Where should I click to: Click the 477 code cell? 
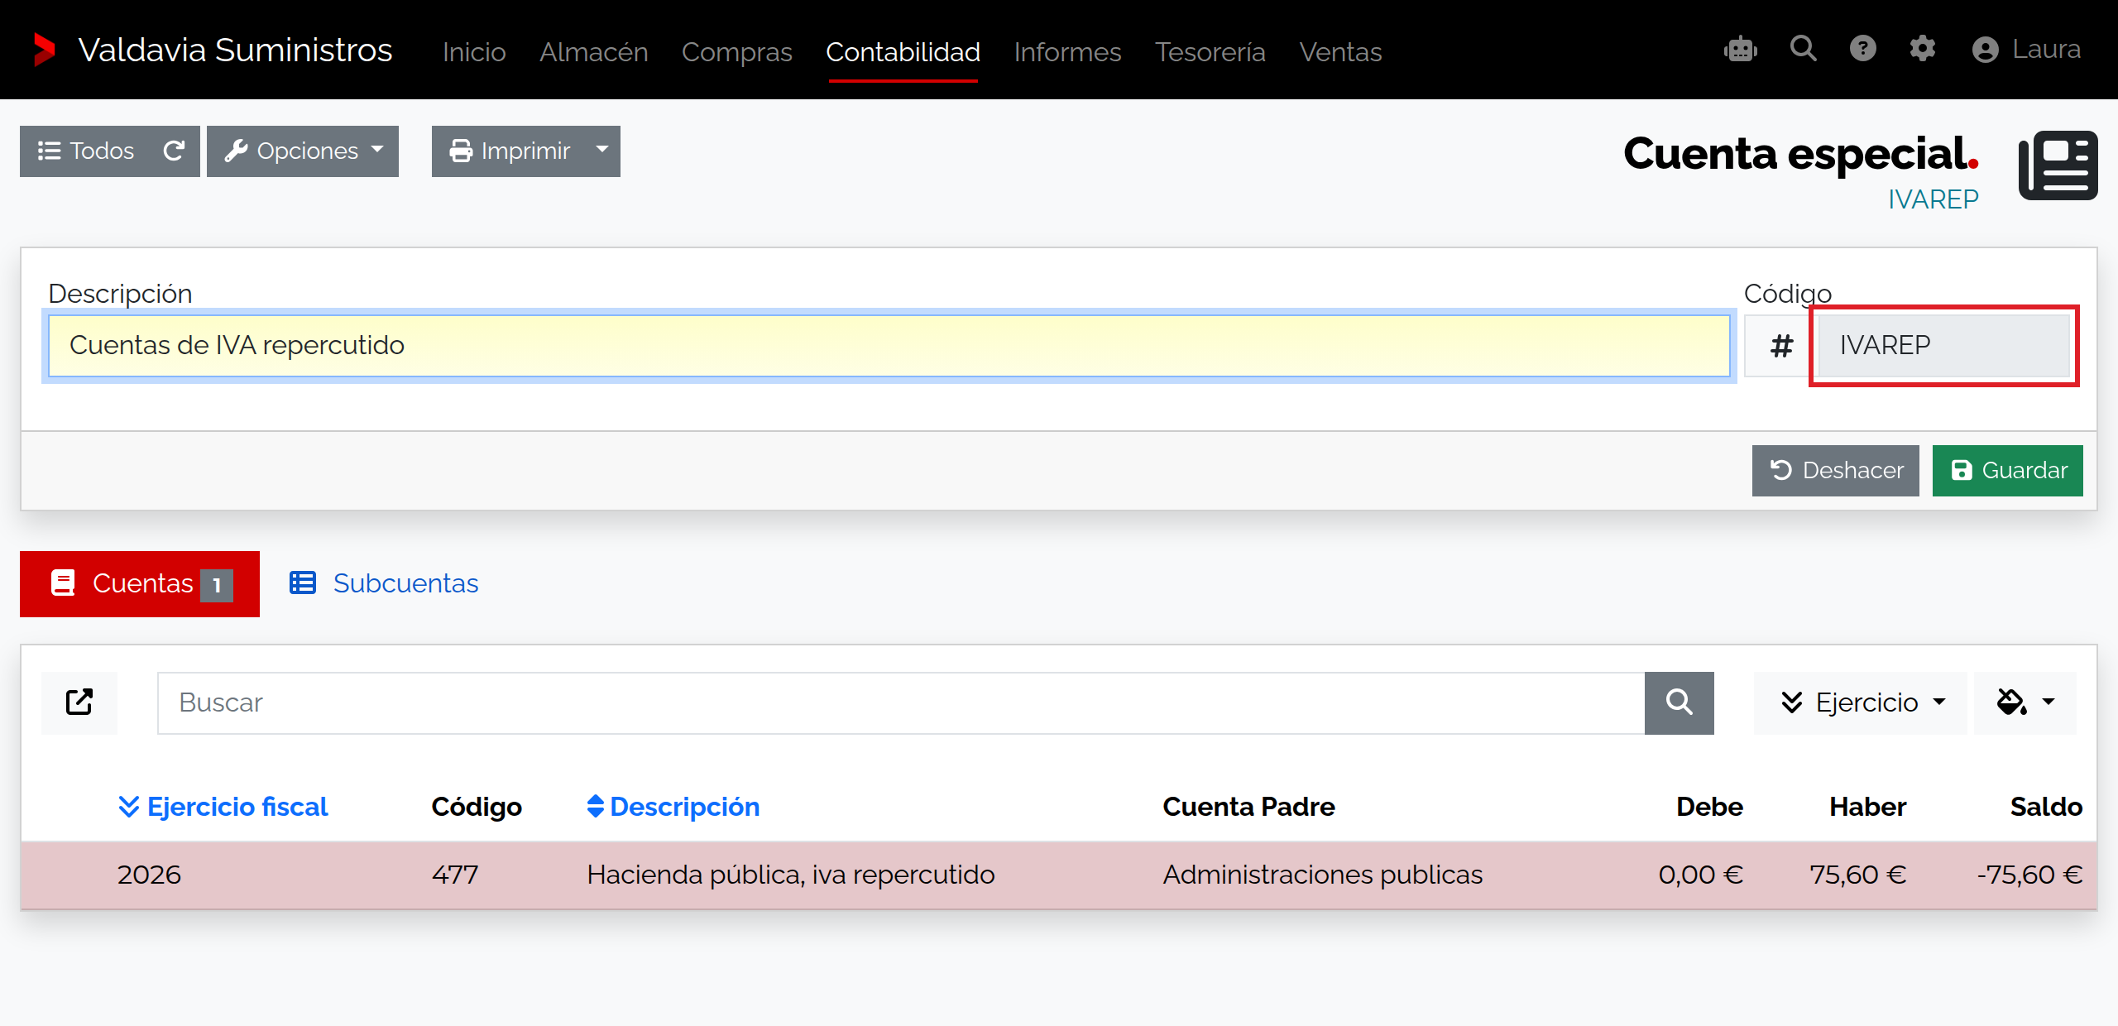(455, 875)
